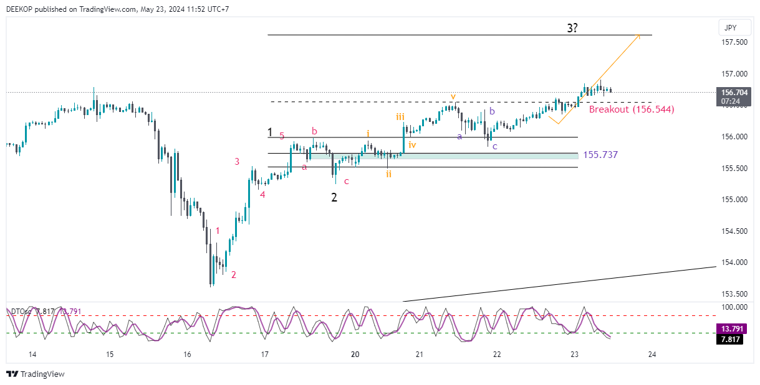Select the green support zone rectangle

point(443,155)
